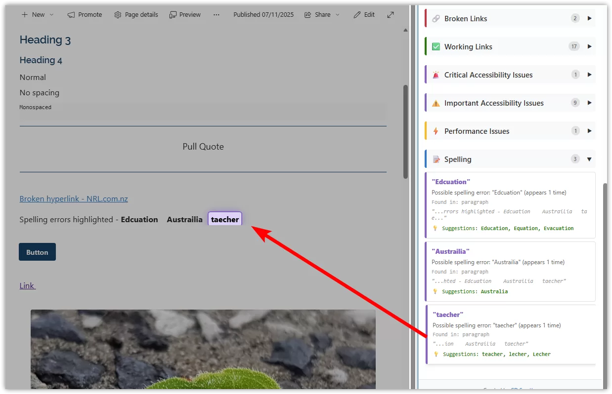Image resolution: width=612 pixels, height=394 pixels.
Task: Open the Share dropdown
Action: 338,15
